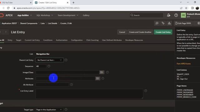Open the Utilities wrench icon
This screenshot has height=112, width=200.
(163, 23)
